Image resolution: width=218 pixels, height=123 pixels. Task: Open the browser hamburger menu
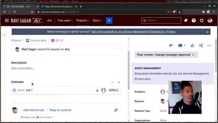214,12
